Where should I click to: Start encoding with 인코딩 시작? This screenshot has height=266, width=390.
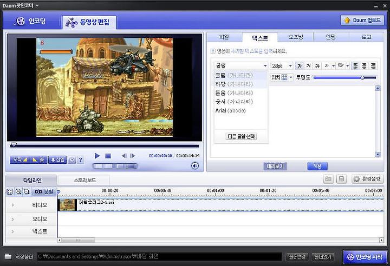pyautogui.click(x=365, y=257)
